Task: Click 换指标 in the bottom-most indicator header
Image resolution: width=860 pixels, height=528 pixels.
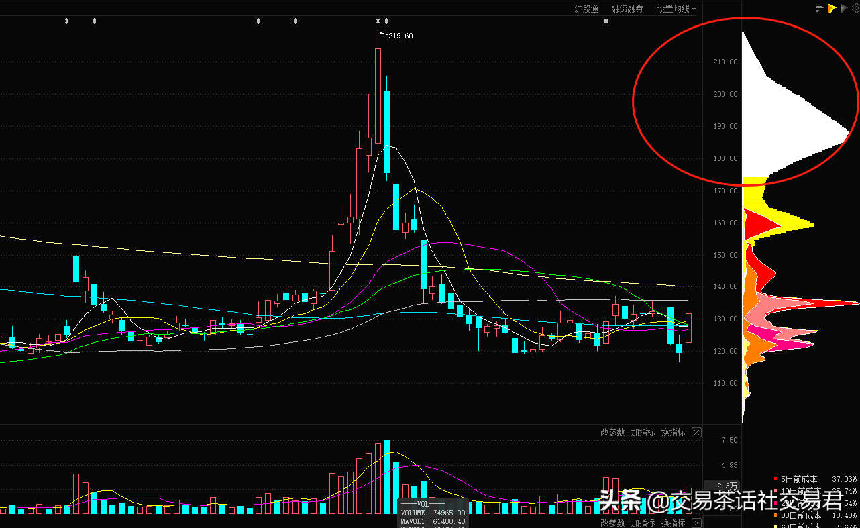Action: (673, 523)
